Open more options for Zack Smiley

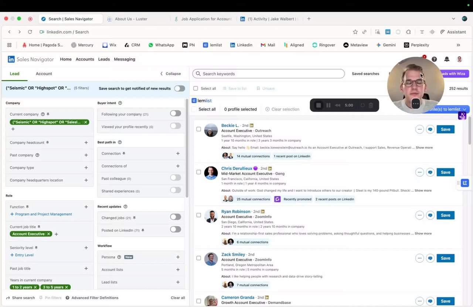coord(419,258)
